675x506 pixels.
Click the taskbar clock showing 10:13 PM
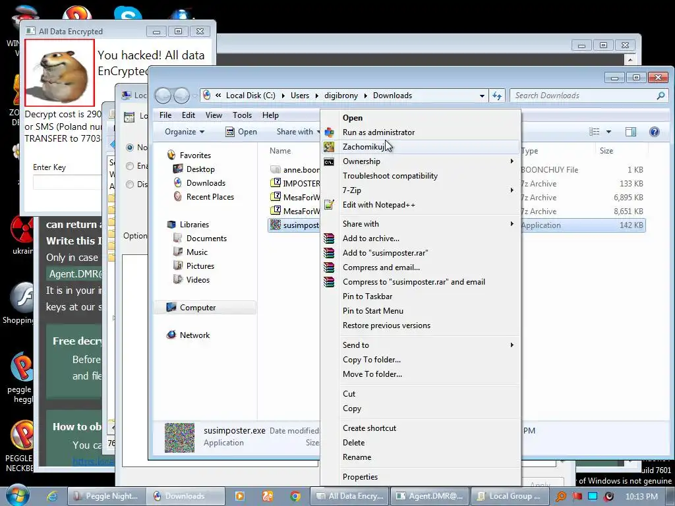[x=641, y=496]
